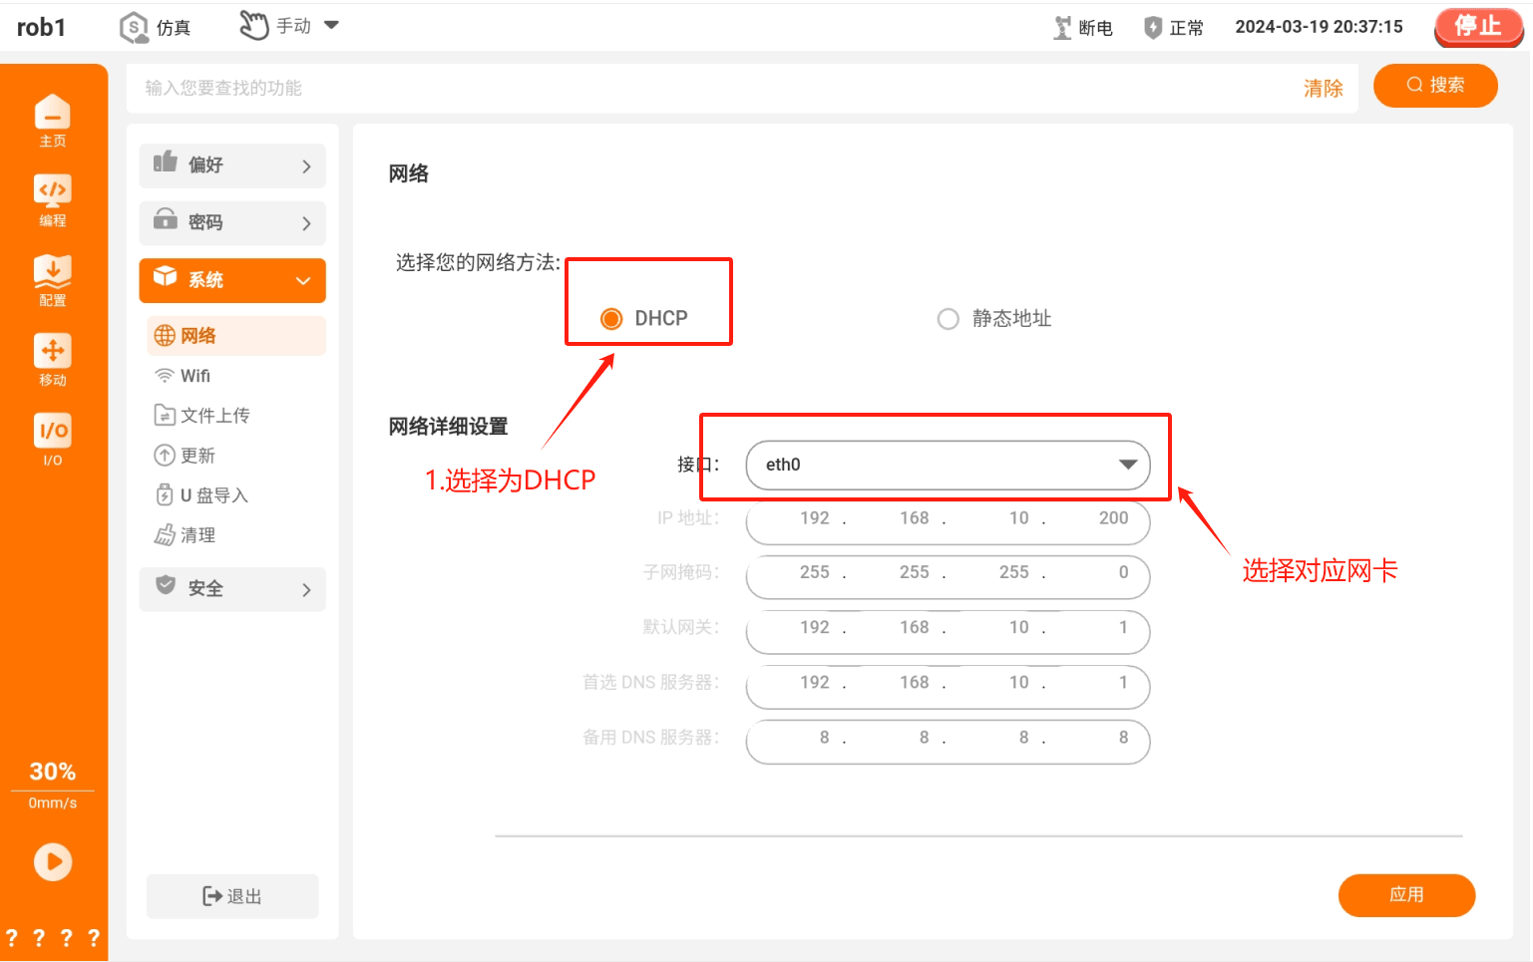Open the 手动 mode dropdown
This screenshot has width=1533, height=962.
point(289,26)
